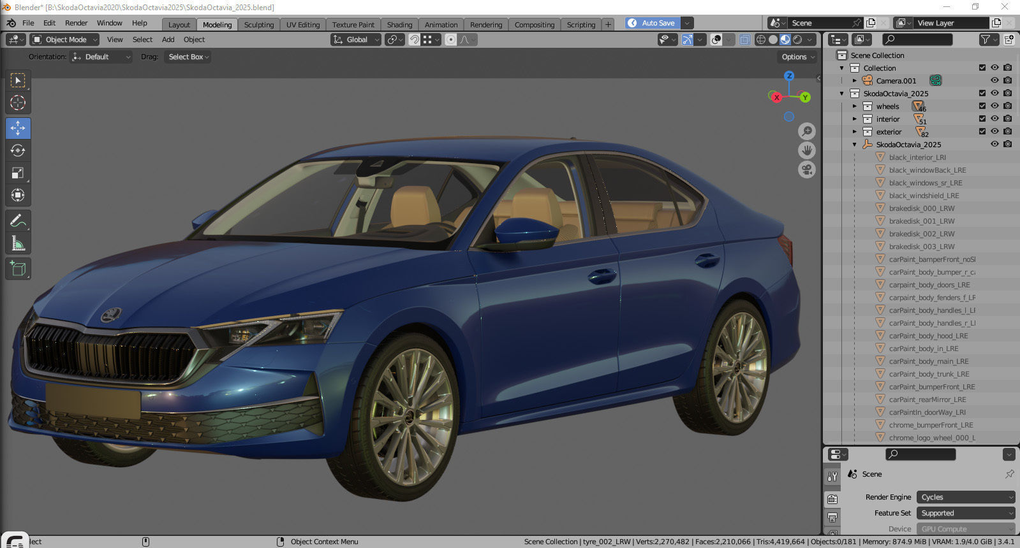Image resolution: width=1020 pixels, height=548 pixels.
Task: Open the Add menu in viewport header
Action: coord(168,40)
